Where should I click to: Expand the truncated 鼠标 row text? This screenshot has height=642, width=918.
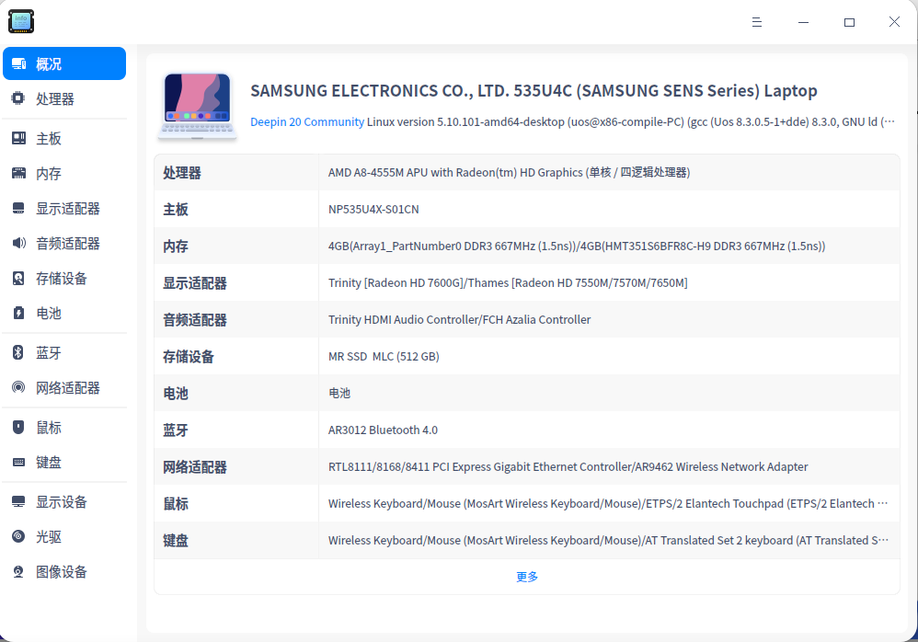click(884, 503)
